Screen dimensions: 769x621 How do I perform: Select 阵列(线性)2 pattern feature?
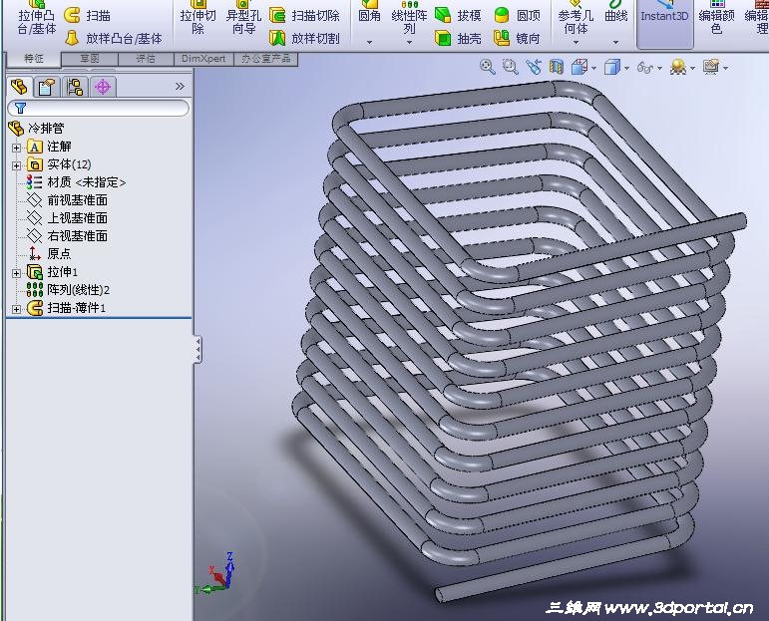tap(68, 290)
